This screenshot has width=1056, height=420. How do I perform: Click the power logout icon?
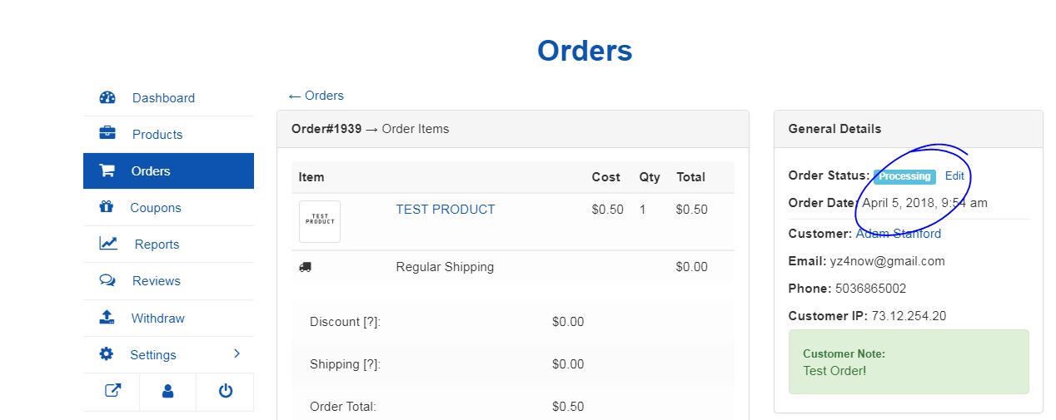click(x=225, y=391)
